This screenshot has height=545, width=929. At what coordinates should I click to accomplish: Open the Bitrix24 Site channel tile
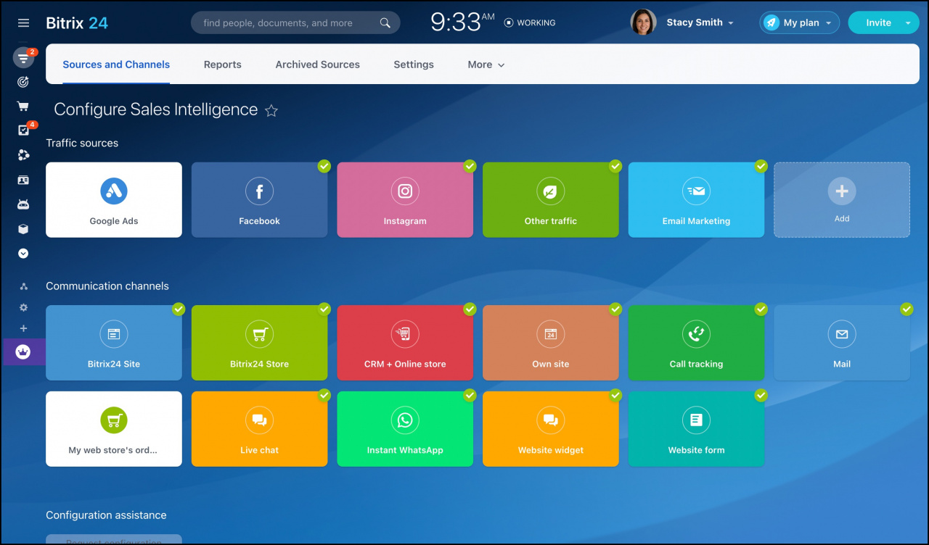point(114,343)
